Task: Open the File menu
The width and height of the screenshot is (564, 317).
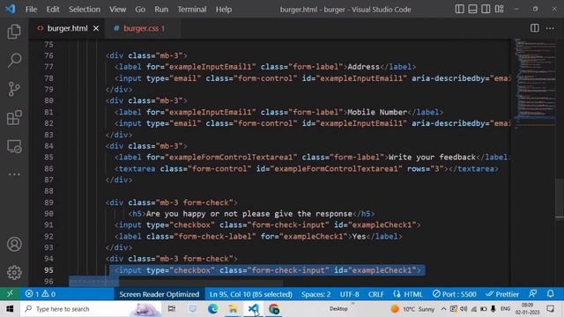Action: pos(31,10)
